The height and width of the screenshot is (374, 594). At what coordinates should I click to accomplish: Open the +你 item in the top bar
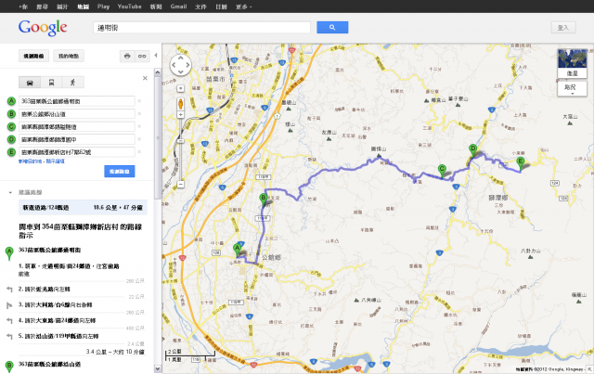[23, 6]
